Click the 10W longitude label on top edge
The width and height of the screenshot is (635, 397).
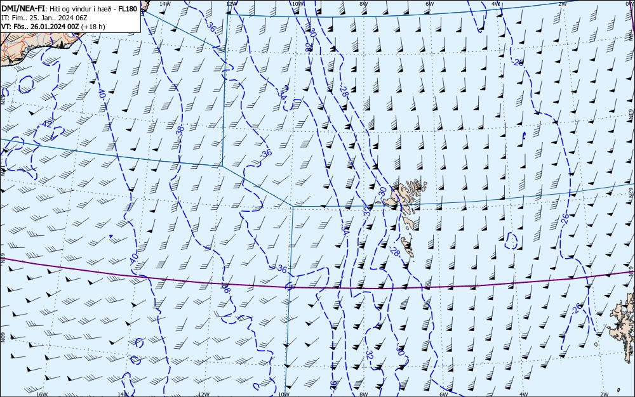tap(297, 4)
